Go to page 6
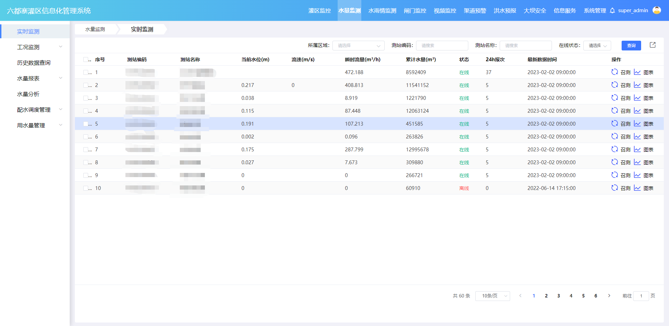This screenshot has height=326, width=669. (x=595, y=296)
